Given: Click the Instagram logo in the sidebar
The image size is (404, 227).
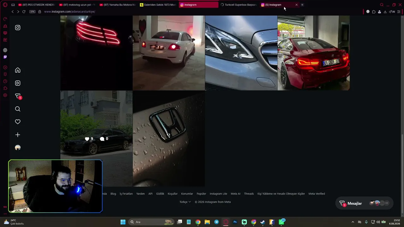Looking at the screenshot, I should pos(18,27).
